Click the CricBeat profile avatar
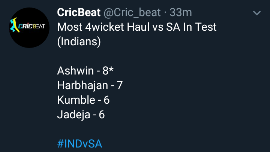This screenshot has height=152, width=270. [29, 28]
